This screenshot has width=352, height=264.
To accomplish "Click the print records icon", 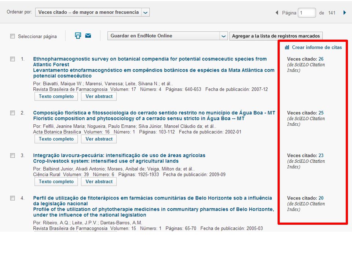I will (x=78, y=36).
